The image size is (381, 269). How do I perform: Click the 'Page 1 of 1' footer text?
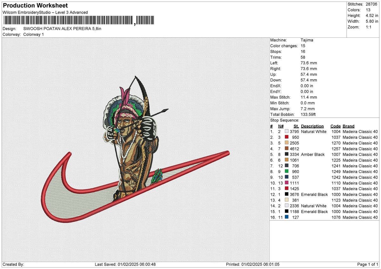368,264
